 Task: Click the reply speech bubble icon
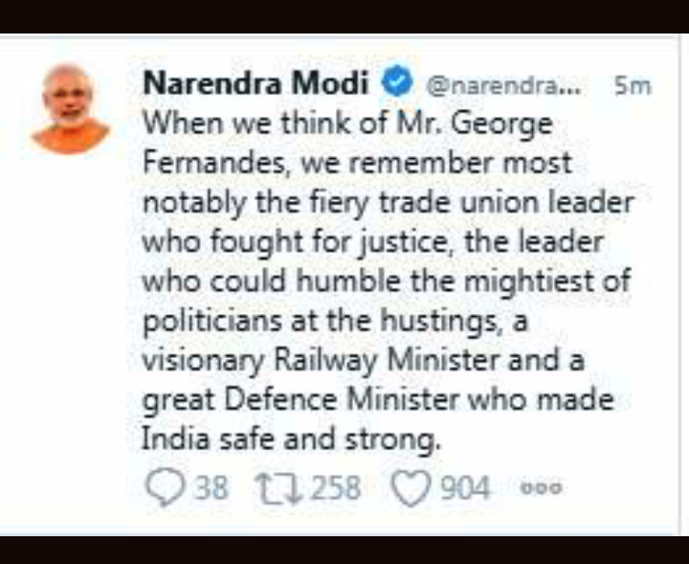[167, 488]
